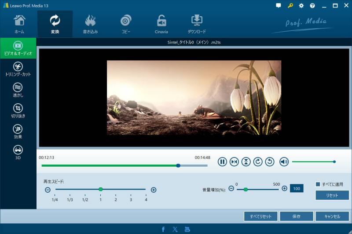Click the リセット button
The width and height of the screenshot is (352, 234).
[332, 195]
